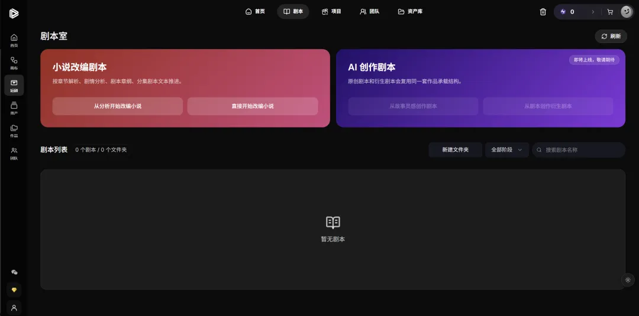Click 从剧本创作衍生剧本 button
This screenshot has width=639, height=316.
tap(548, 106)
